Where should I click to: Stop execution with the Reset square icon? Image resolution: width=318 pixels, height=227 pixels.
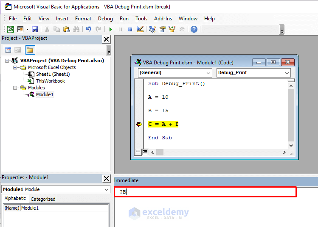(x=130, y=30)
